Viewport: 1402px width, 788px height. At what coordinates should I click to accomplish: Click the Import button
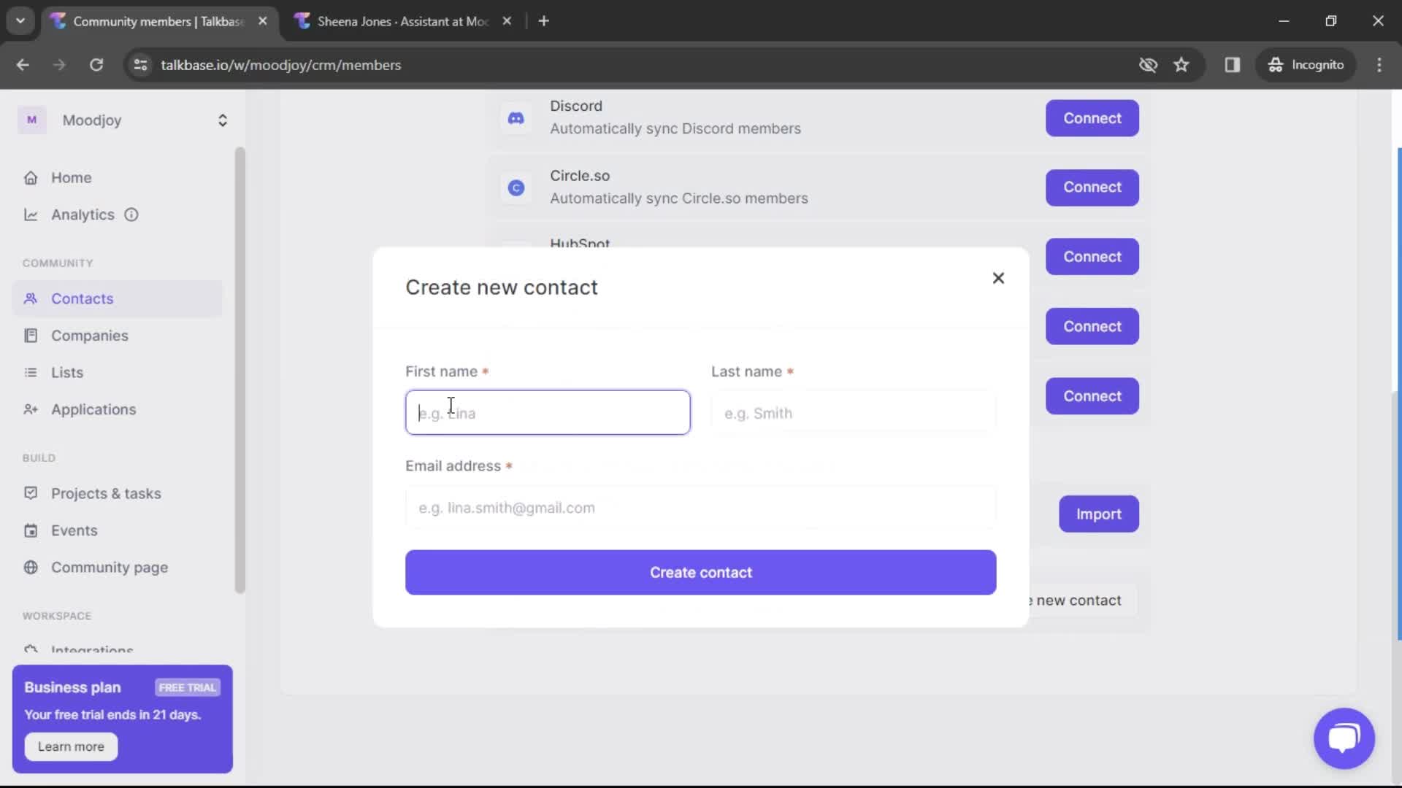click(x=1098, y=513)
